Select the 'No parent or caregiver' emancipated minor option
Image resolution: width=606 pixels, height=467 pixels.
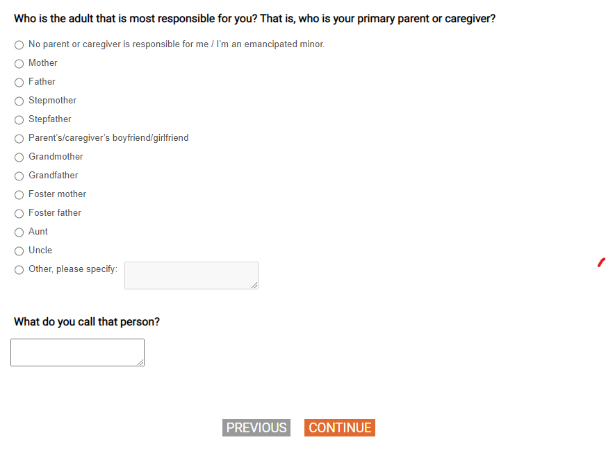click(19, 44)
